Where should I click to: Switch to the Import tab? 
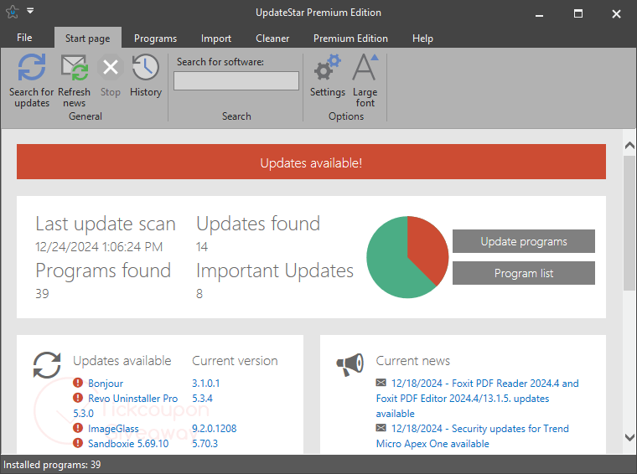coord(216,39)
